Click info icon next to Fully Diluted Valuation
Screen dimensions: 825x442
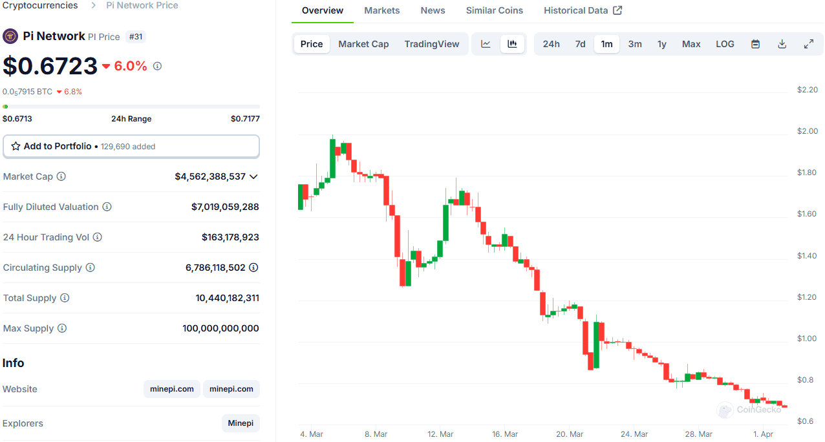click(107, 207)
